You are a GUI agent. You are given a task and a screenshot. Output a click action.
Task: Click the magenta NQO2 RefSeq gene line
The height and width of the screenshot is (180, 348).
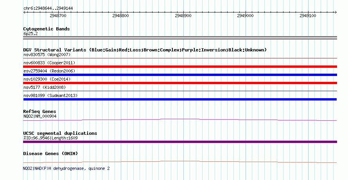click(180, 120)
